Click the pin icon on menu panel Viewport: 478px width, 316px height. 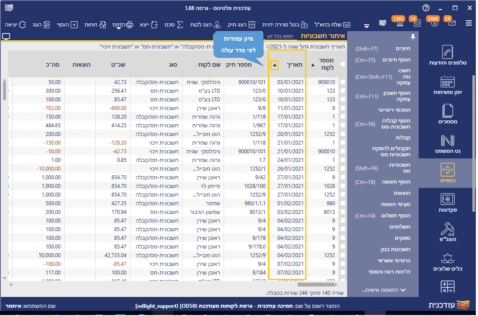(413, 37)
